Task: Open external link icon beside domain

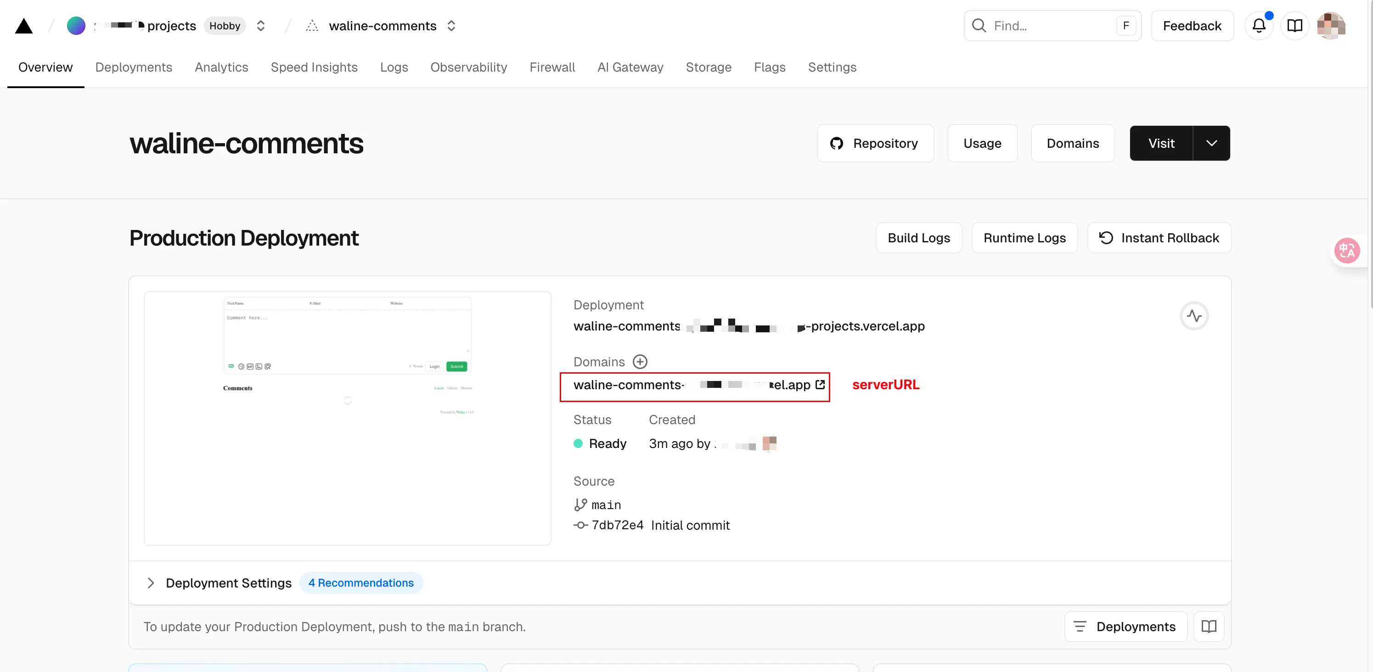Action: pos(820,384)
